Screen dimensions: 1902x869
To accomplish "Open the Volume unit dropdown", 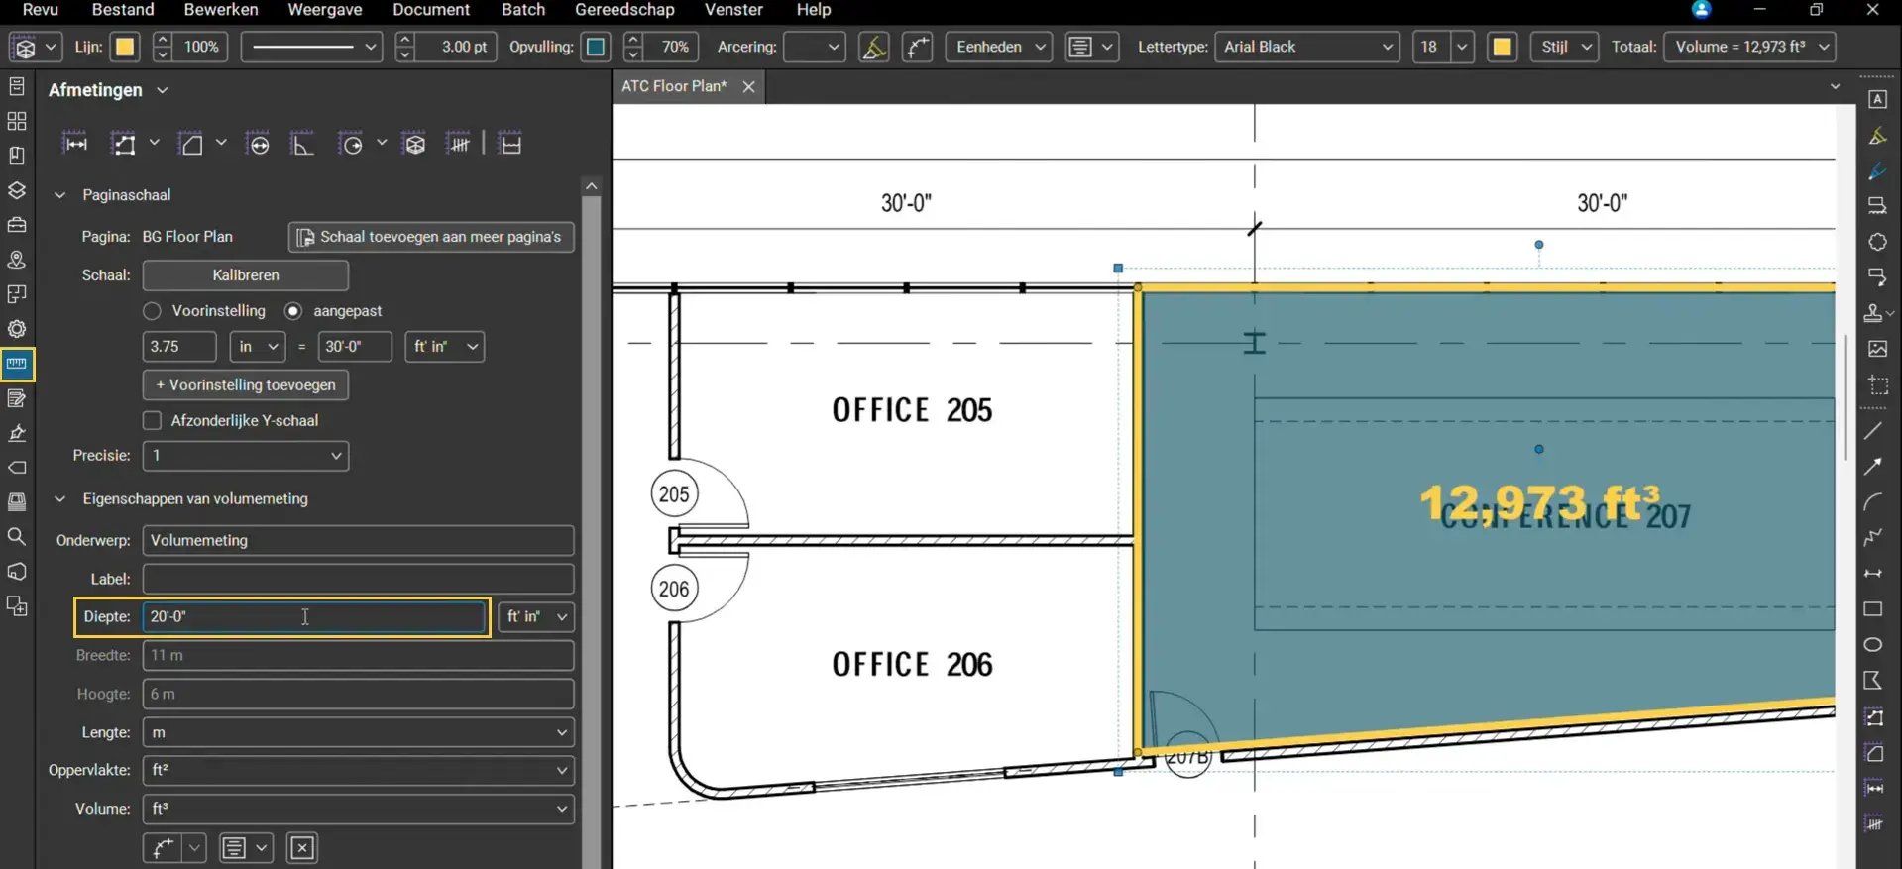I will pos(359,809).
